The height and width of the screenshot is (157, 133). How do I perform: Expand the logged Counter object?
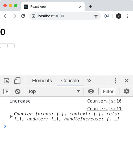click(x=11, y=116)
